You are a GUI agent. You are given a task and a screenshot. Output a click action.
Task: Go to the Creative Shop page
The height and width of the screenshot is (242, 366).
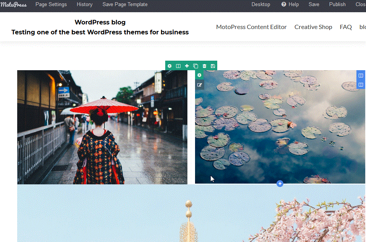click(x=313, y=27)
